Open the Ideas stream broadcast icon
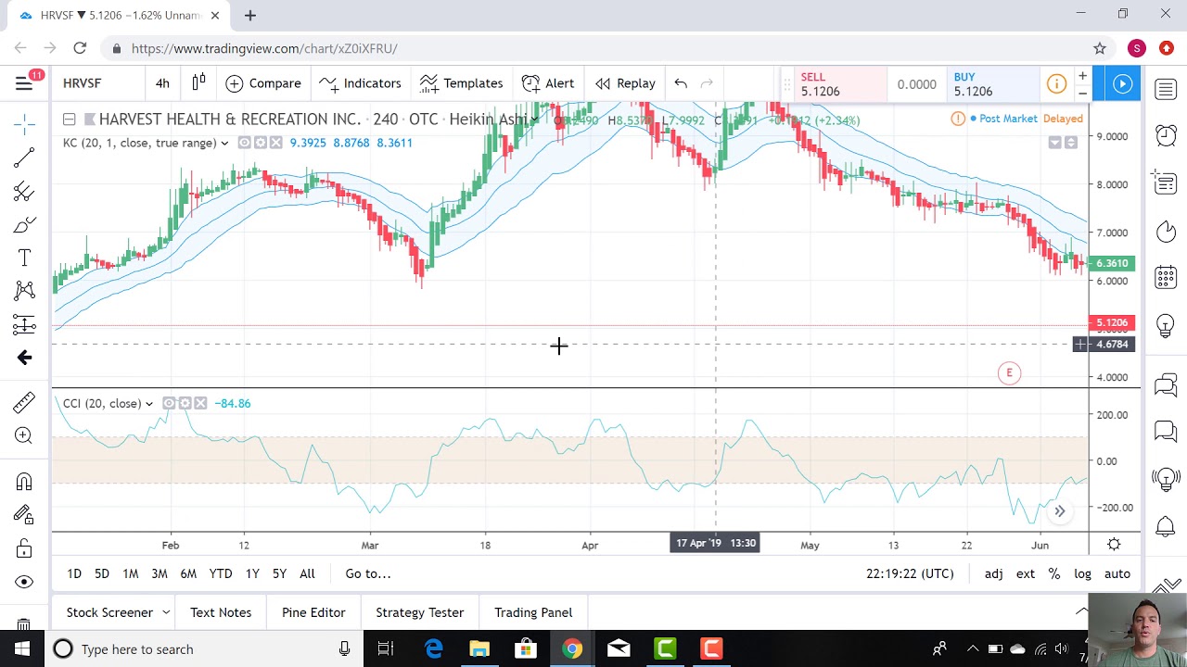Viewport: 1187px width, 667px height. (x=1166, y=479)
